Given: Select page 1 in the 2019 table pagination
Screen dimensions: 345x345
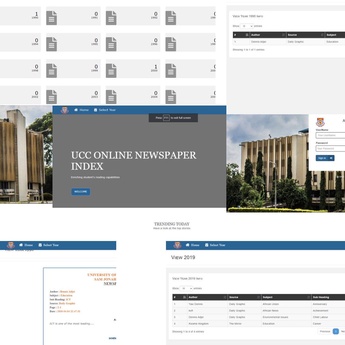Looking at the screenshot, I should (x=336, y=331).
